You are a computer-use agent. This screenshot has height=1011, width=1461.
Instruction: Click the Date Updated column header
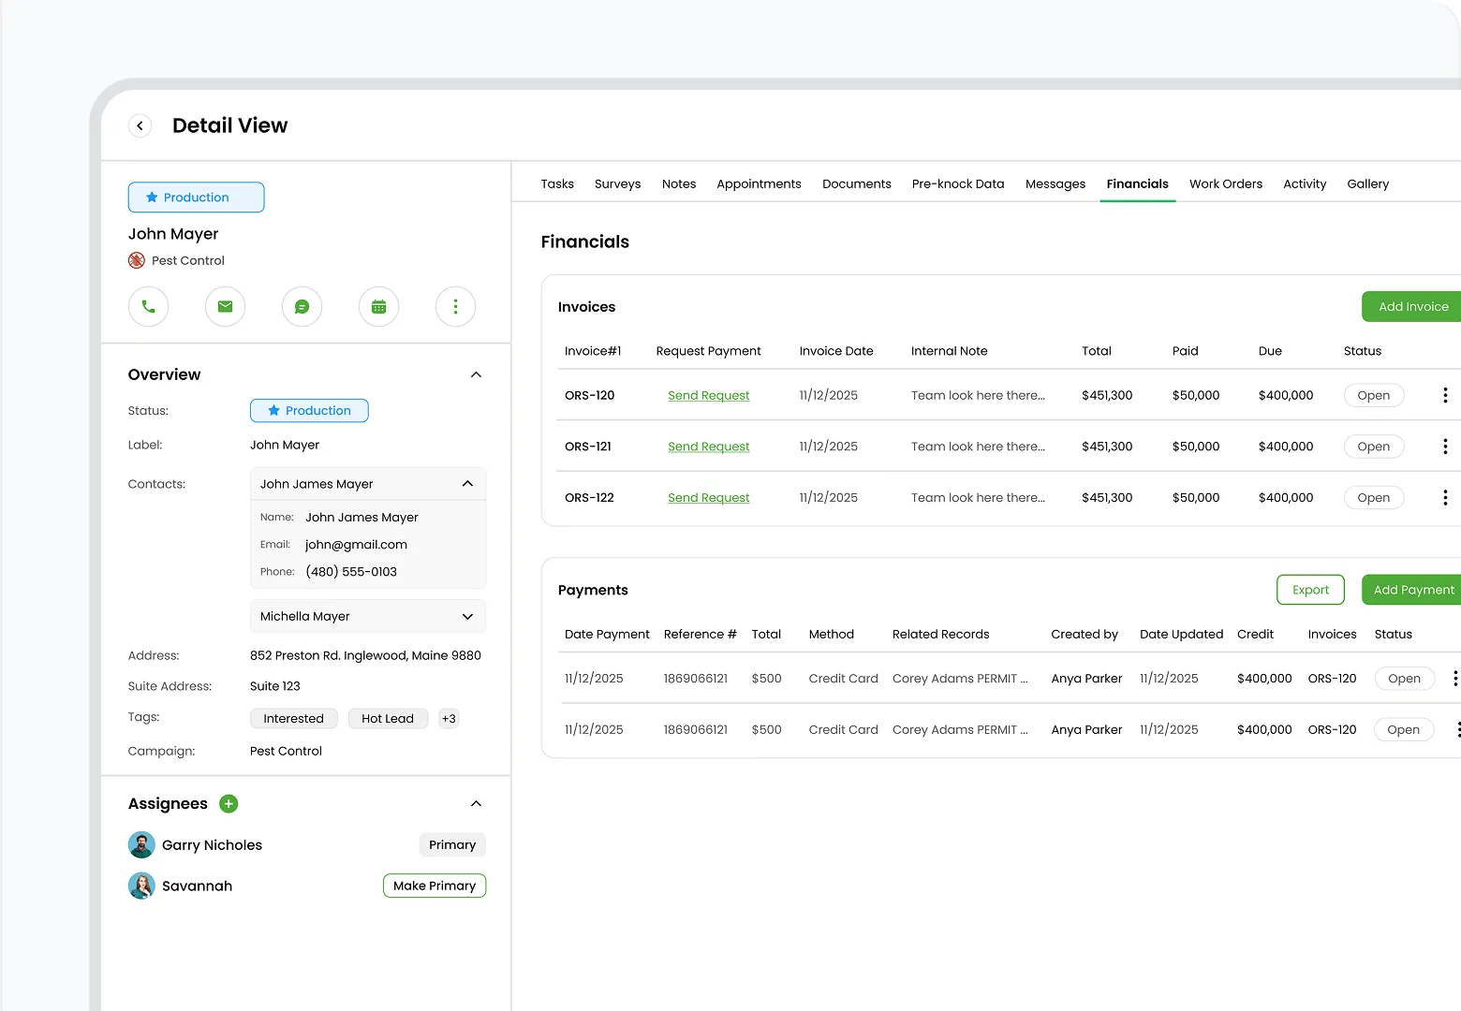[1182, 634]
